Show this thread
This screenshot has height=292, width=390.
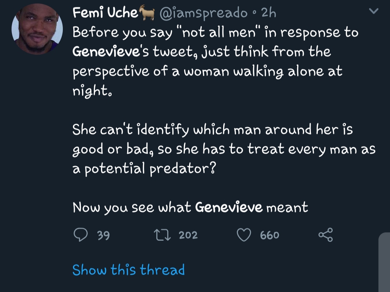coord(129,270)
